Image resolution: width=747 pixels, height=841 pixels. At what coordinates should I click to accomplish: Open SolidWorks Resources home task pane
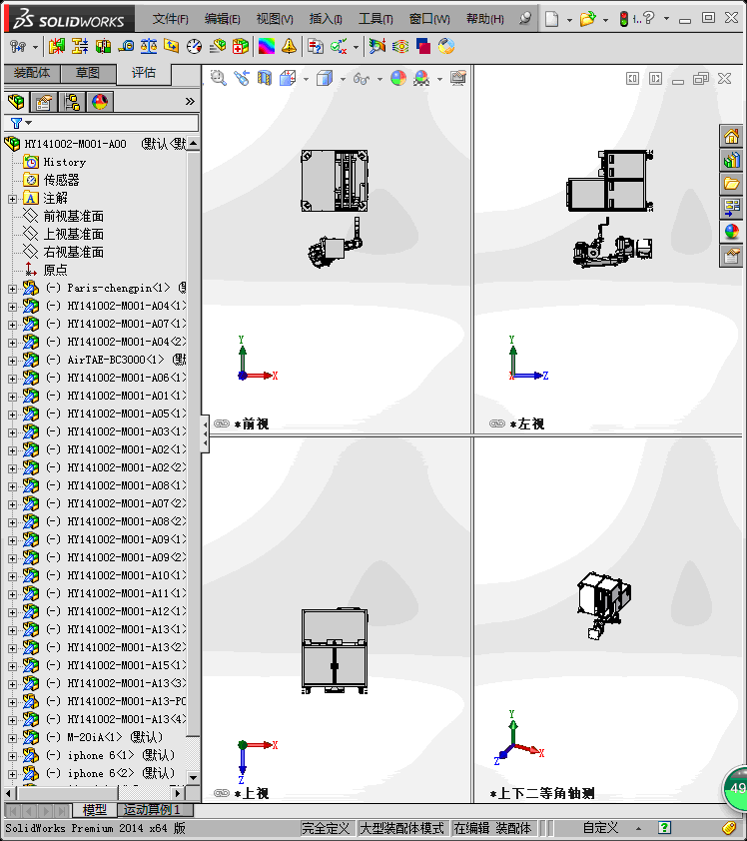click(x=732, y=136)
